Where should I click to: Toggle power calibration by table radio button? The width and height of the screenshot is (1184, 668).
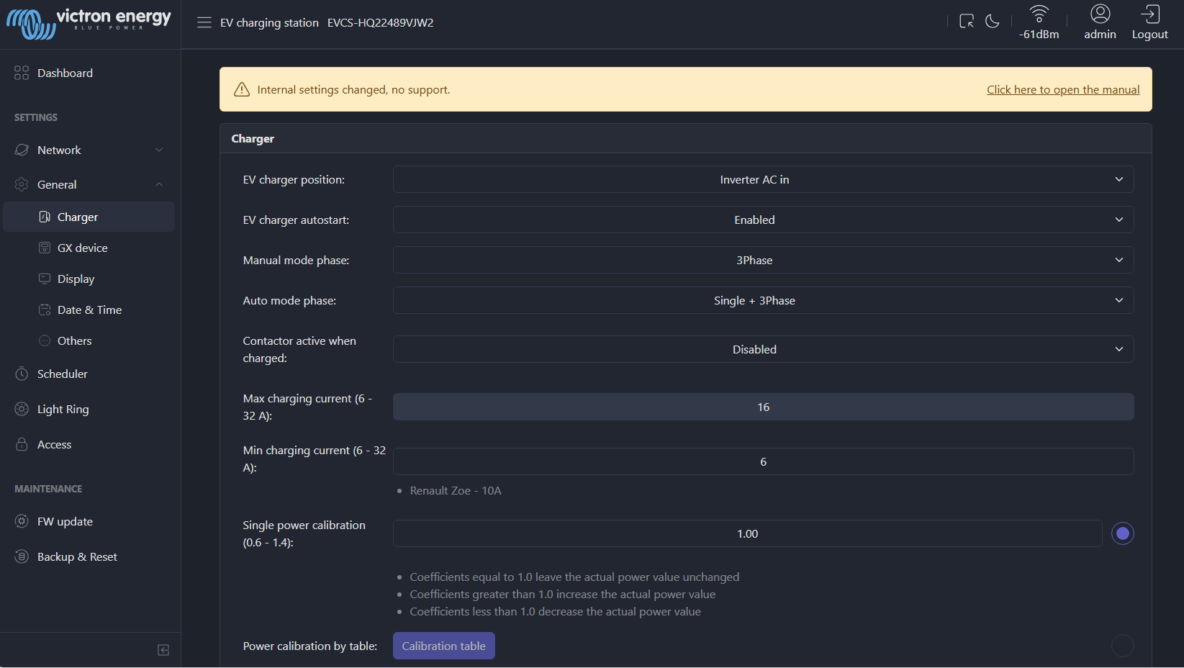pyautogui.click(x=1122, y=646)
